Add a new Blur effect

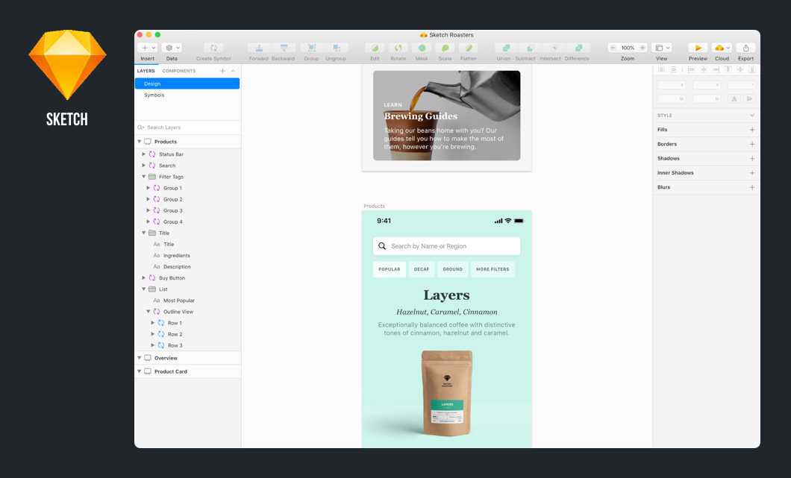[x=752, y=187]
